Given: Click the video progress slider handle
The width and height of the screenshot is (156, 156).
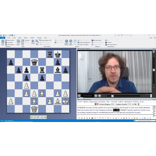Looking at the screenshot, I should [x=112, y=96].
